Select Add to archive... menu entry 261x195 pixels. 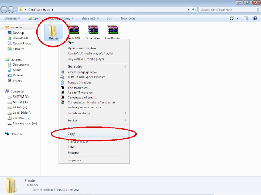coord(94,88)
